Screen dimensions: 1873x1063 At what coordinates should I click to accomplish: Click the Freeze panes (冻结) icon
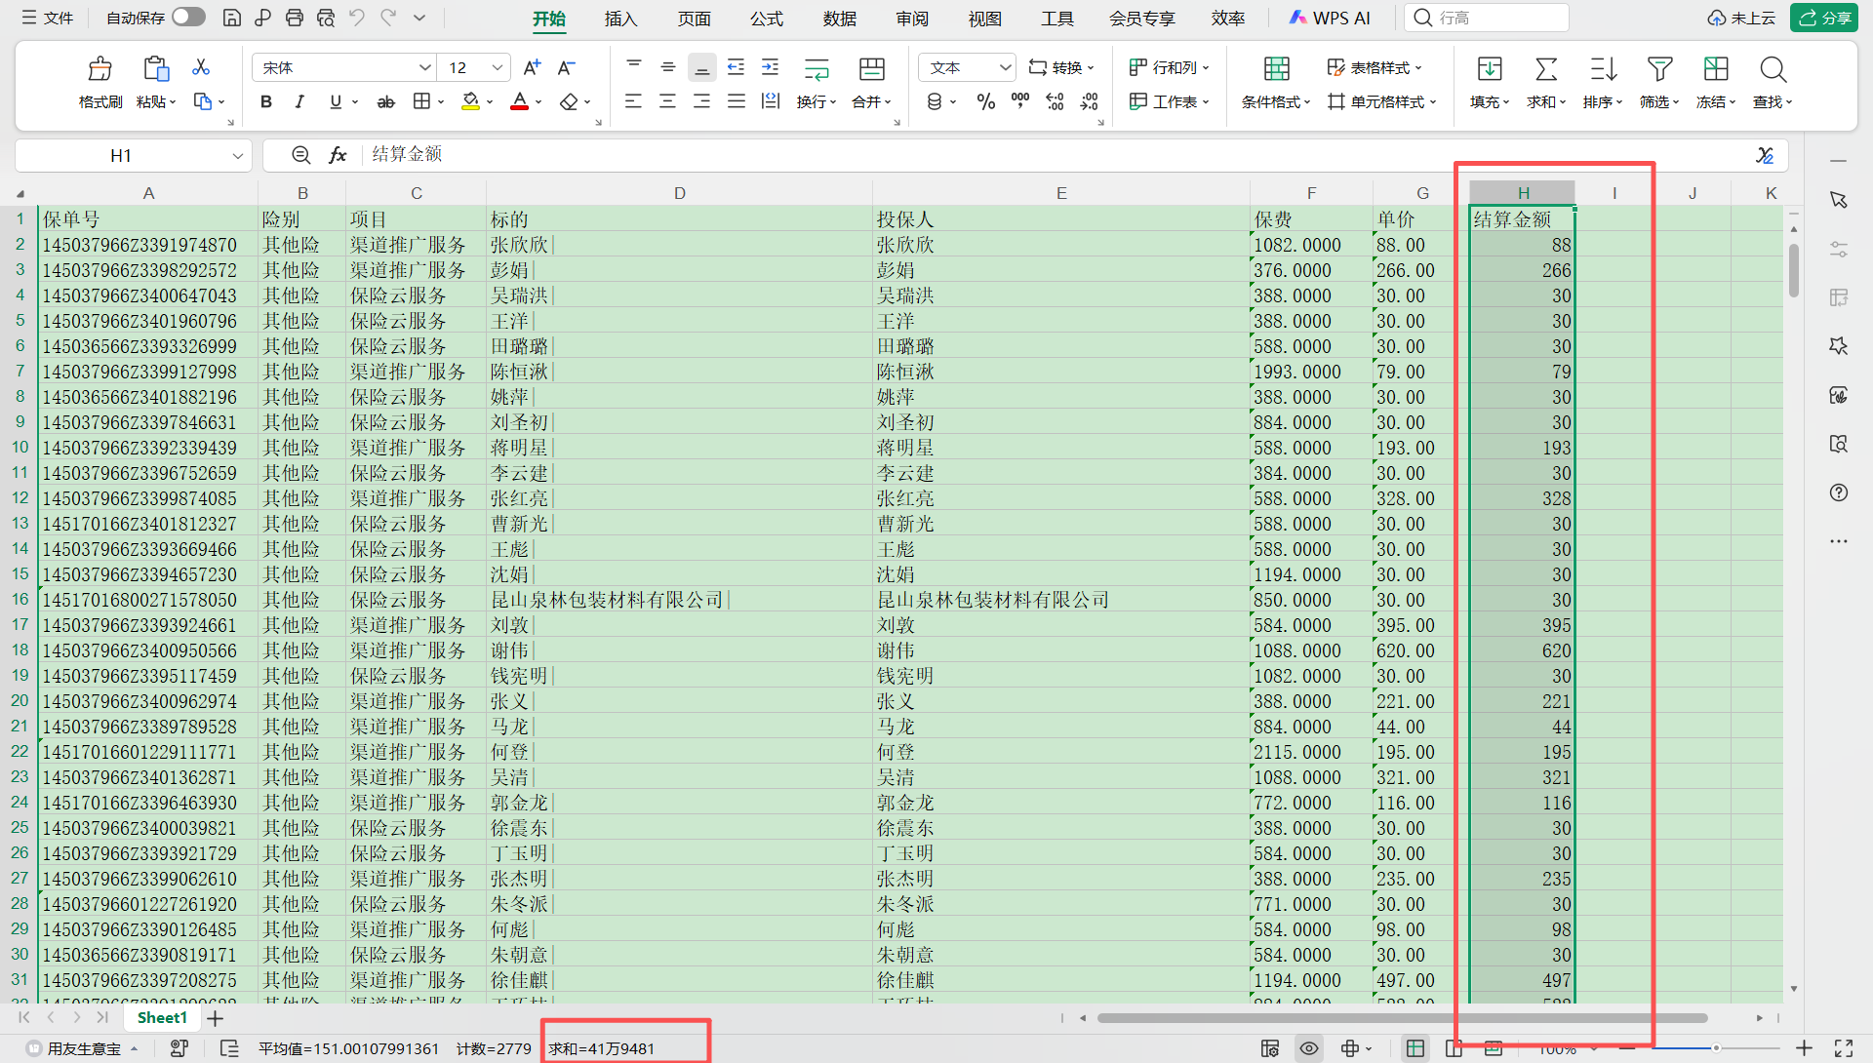(1716, 69)
